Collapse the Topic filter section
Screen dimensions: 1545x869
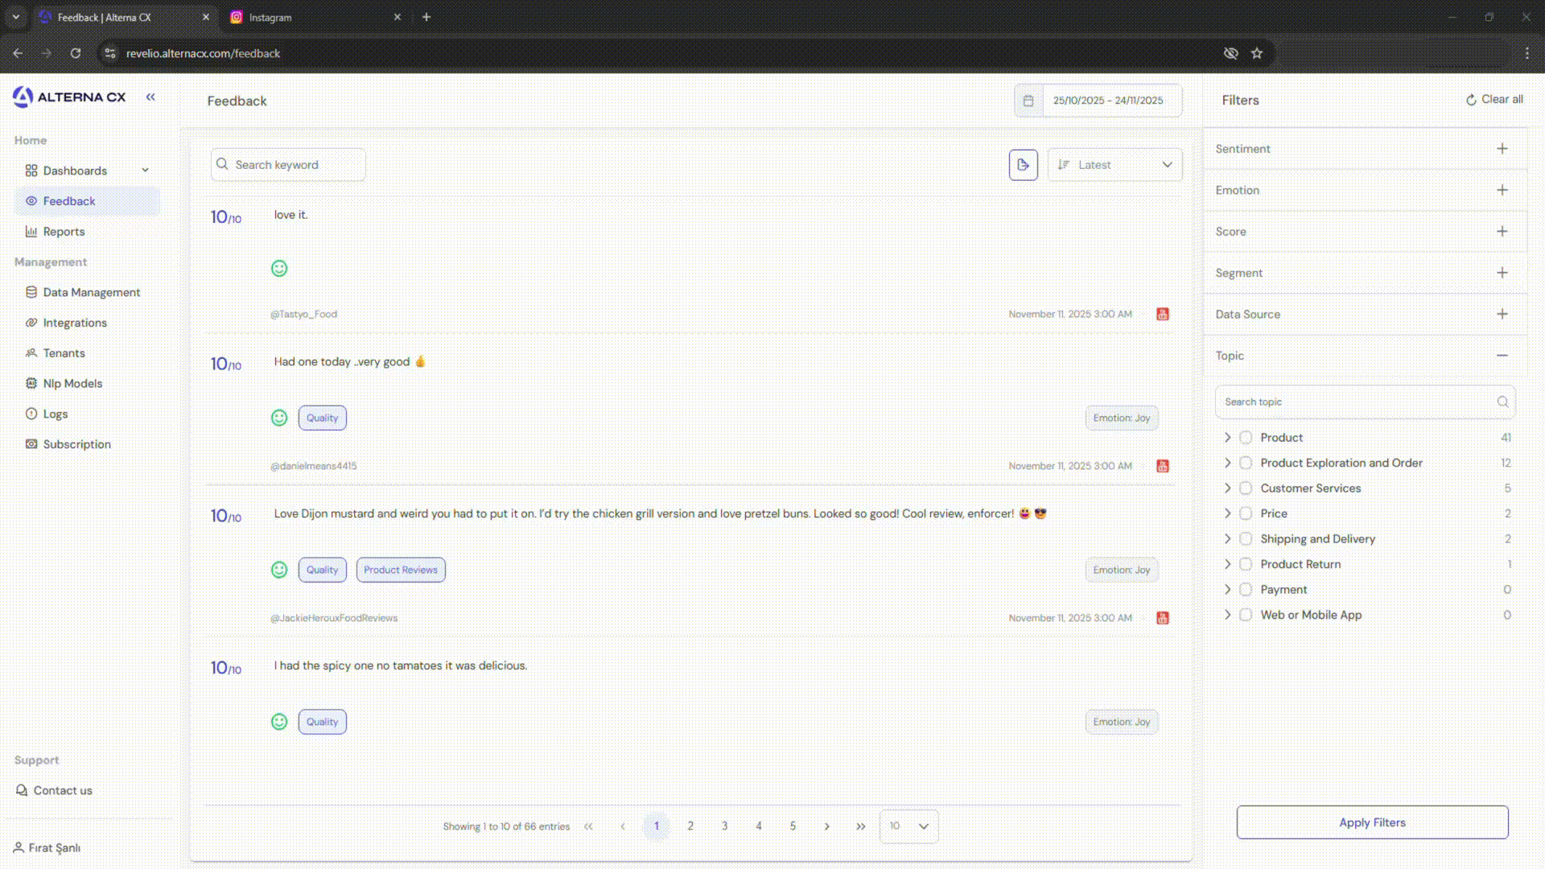coord(1502,356)
